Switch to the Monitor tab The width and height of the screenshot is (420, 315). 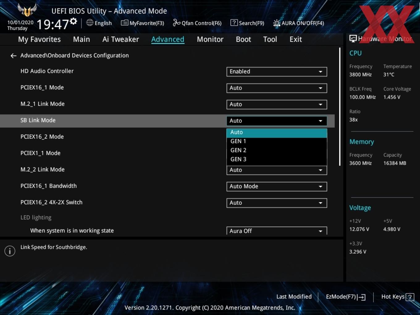pyautogui.click(x=210, y=40)
